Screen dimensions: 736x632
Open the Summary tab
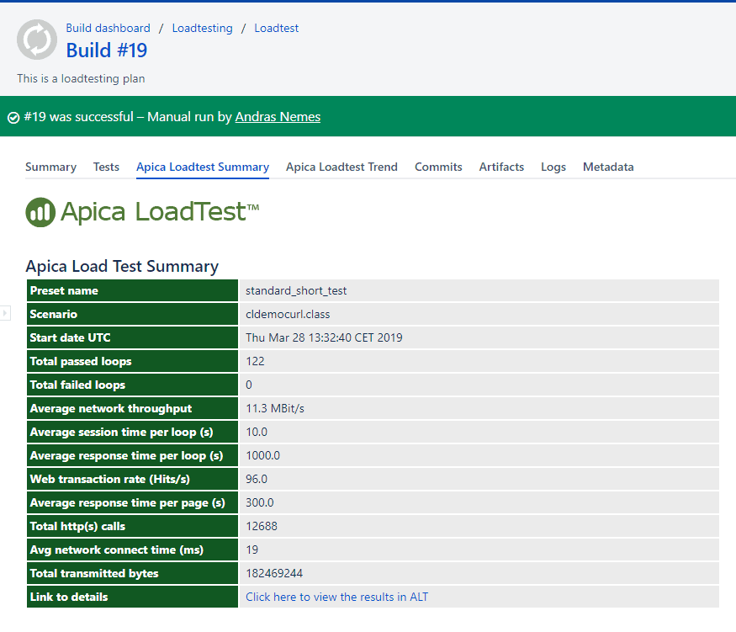pos(50,167)
